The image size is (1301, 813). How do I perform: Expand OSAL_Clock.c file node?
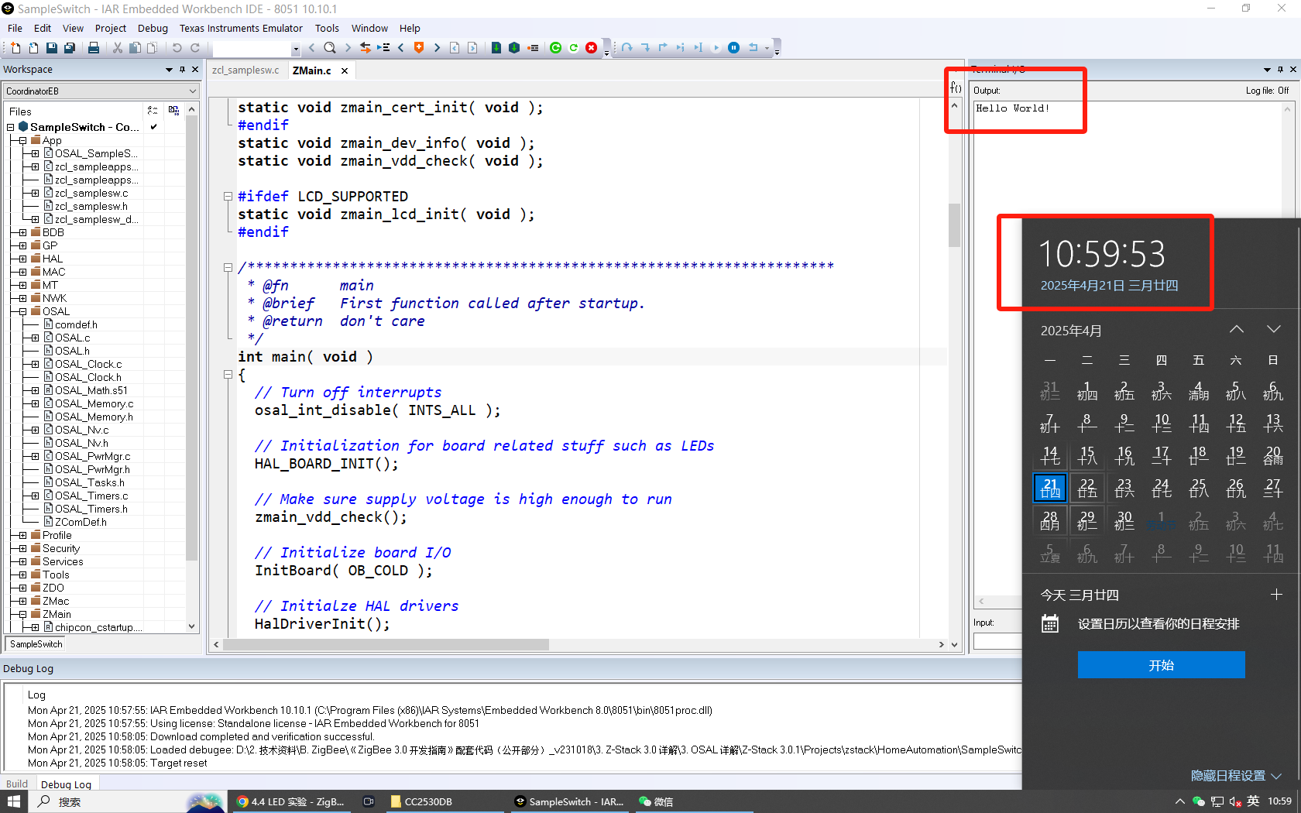35,364
